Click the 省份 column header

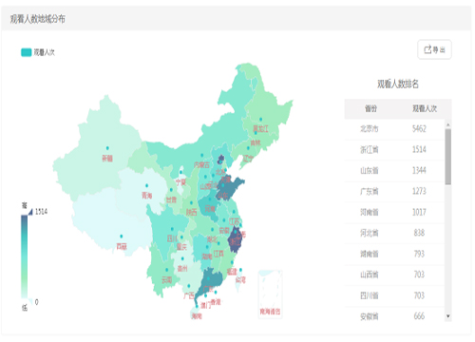pos(370,109)
